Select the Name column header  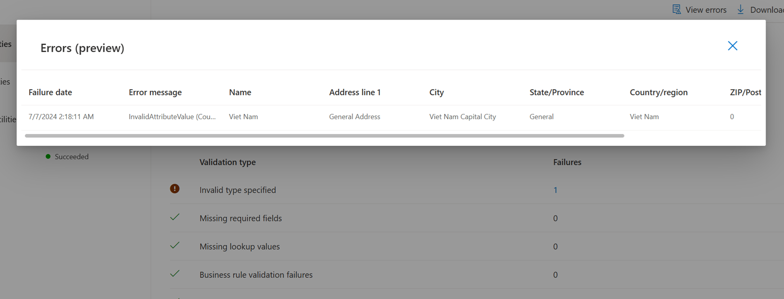[240, 92]
